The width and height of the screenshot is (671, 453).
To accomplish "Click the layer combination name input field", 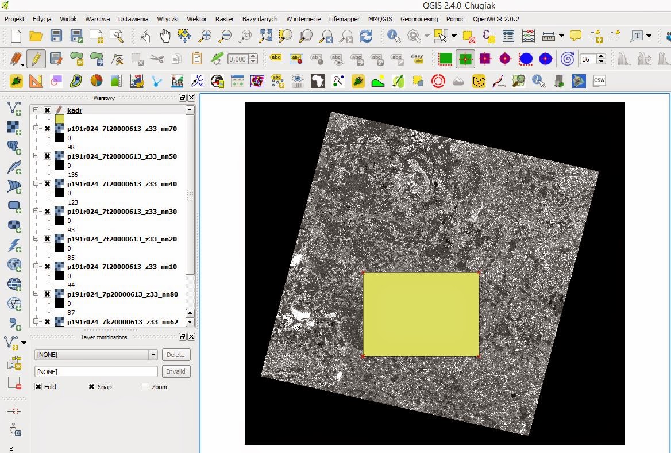I will click(96, 372).
